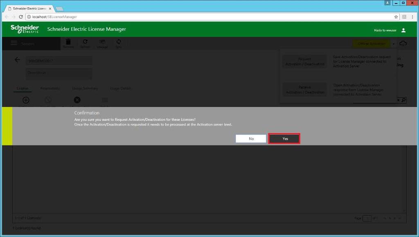Click the plus circle add license icon

pyautogui.click(x=26, y=100)
